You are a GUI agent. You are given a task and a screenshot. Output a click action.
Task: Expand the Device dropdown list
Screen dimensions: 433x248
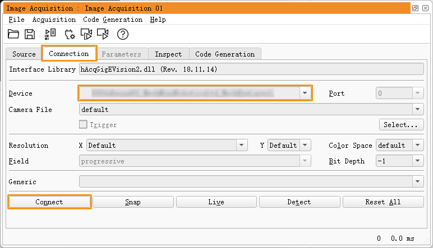[x=305, y=93]
